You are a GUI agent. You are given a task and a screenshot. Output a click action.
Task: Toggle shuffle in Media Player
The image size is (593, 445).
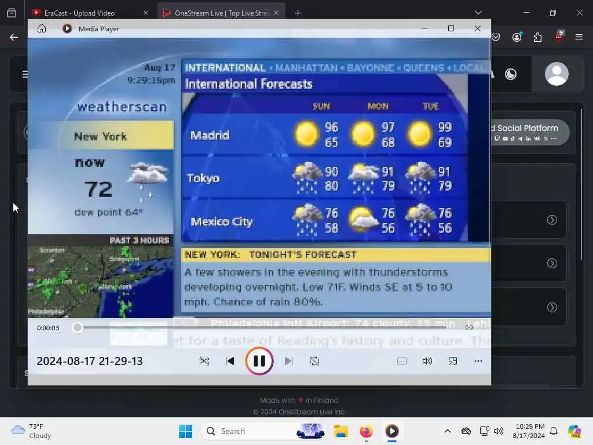tap(204, 361)
